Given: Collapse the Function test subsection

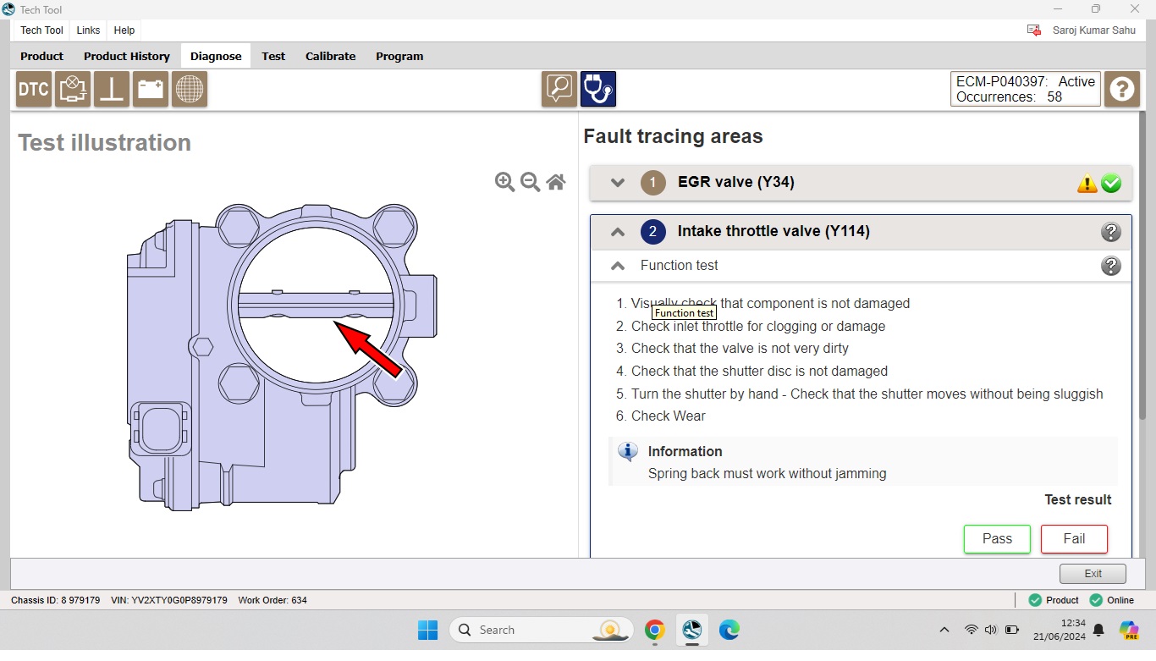Looking at the screenshot, I should coord(618,266).
